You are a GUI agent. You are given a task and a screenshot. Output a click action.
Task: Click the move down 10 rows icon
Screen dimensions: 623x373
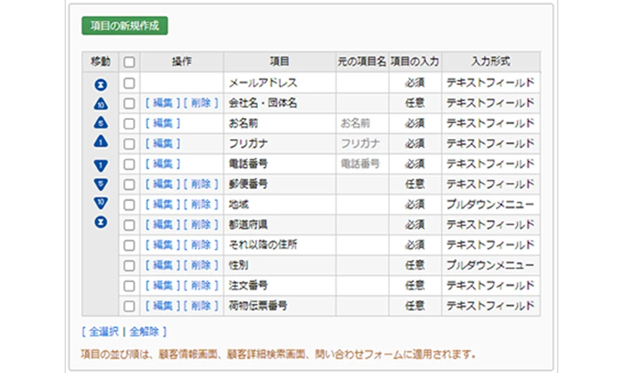[x=100, y=203]
